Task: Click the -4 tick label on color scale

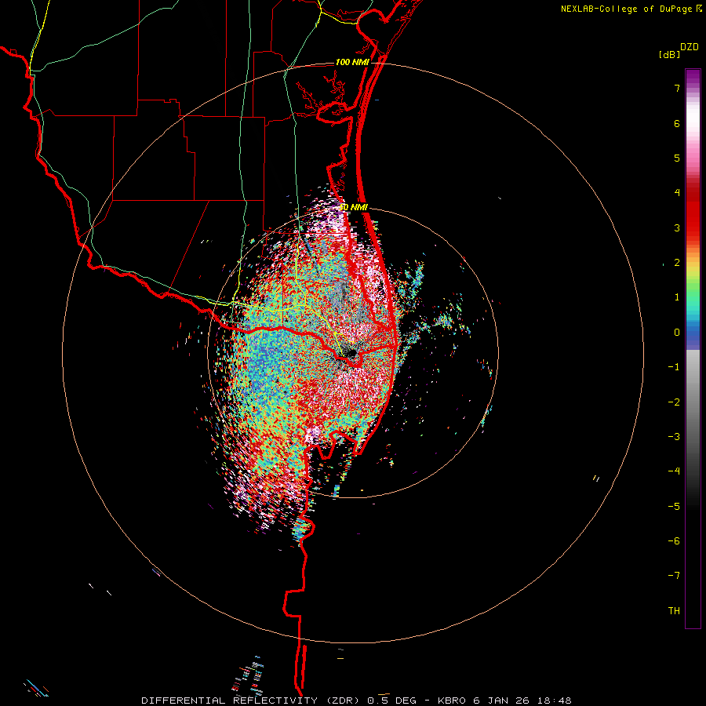Action: click(674, 471)
